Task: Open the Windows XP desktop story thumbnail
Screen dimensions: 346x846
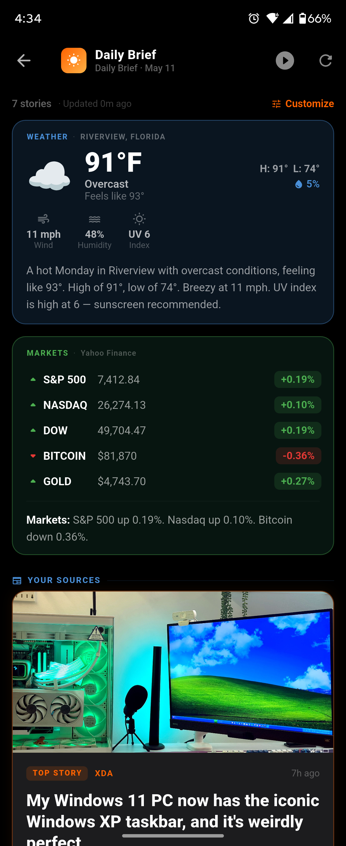Action: (173, 672)
